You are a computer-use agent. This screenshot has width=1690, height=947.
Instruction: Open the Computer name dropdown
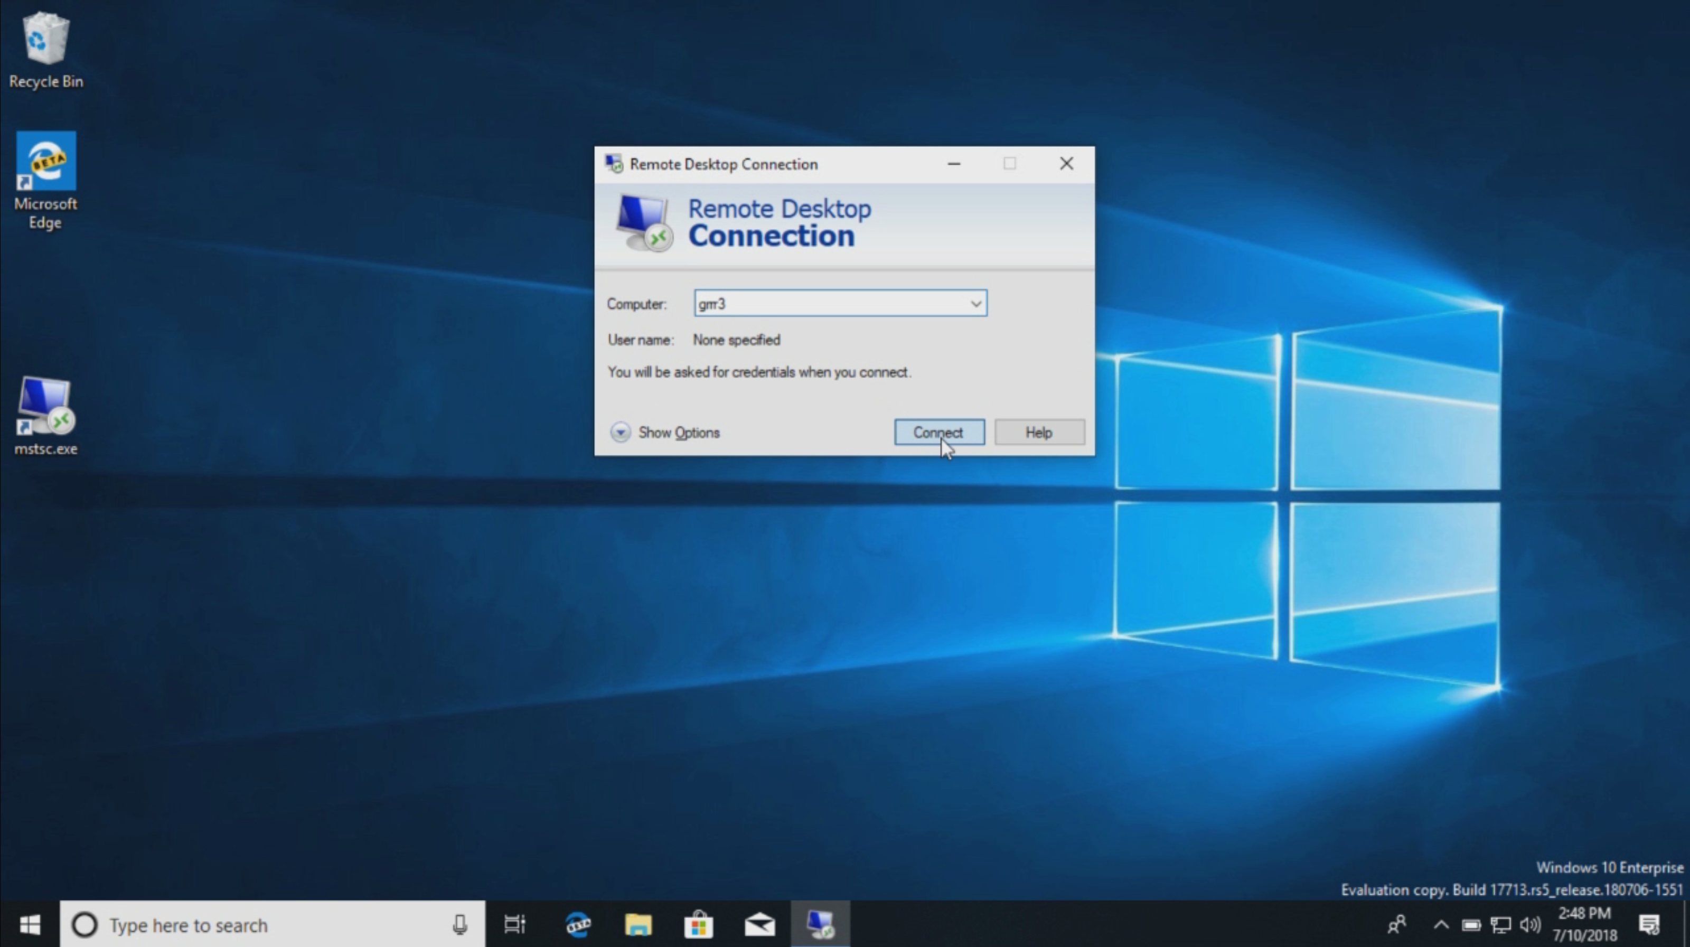(975, 303)
